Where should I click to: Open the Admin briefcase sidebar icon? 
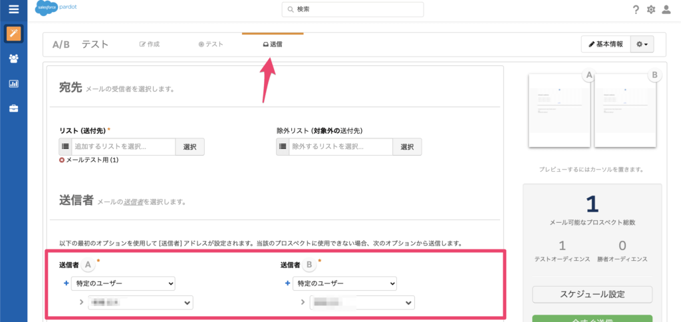pyautogui.click(x=13, y=108)
